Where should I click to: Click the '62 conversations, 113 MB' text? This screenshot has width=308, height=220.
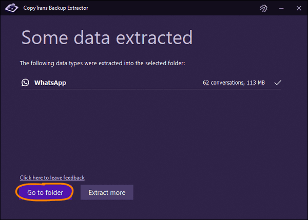click(x=234, y=83)
